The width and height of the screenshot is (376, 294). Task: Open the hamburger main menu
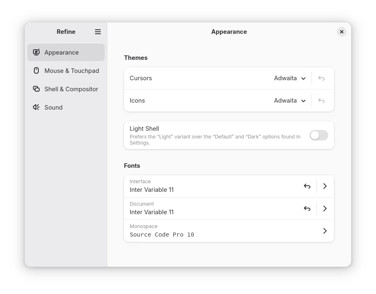pos(98,32)
